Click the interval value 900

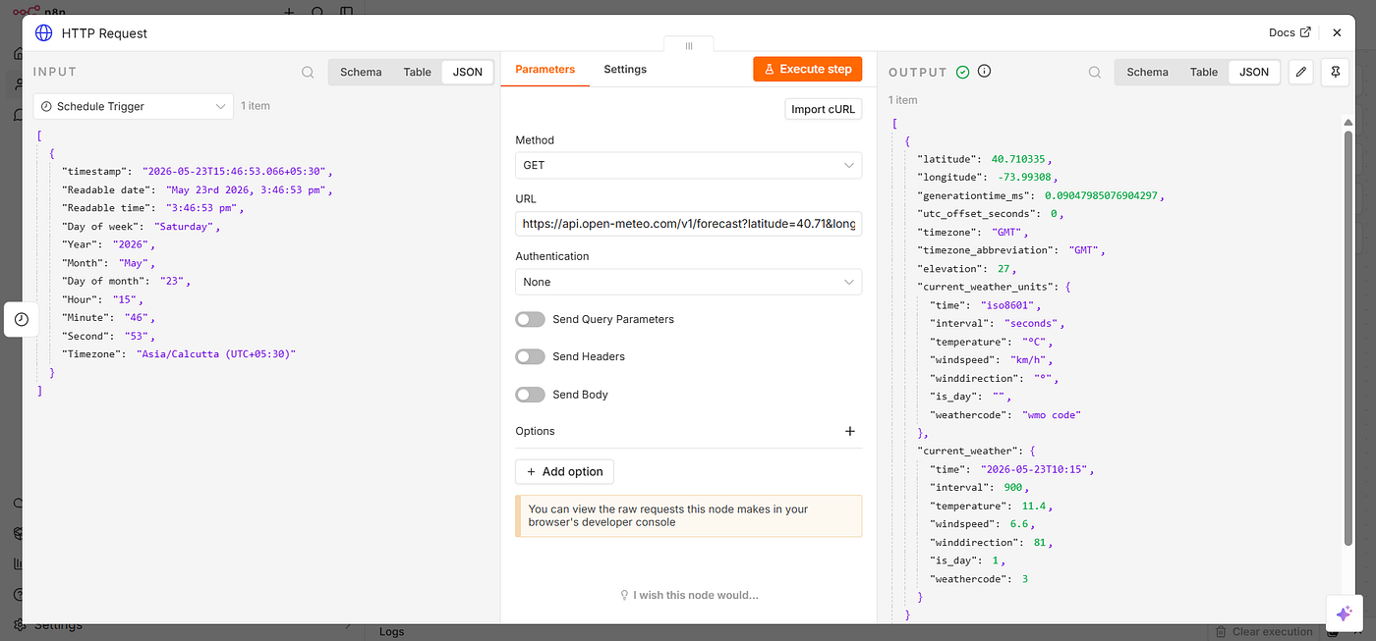1012,487
